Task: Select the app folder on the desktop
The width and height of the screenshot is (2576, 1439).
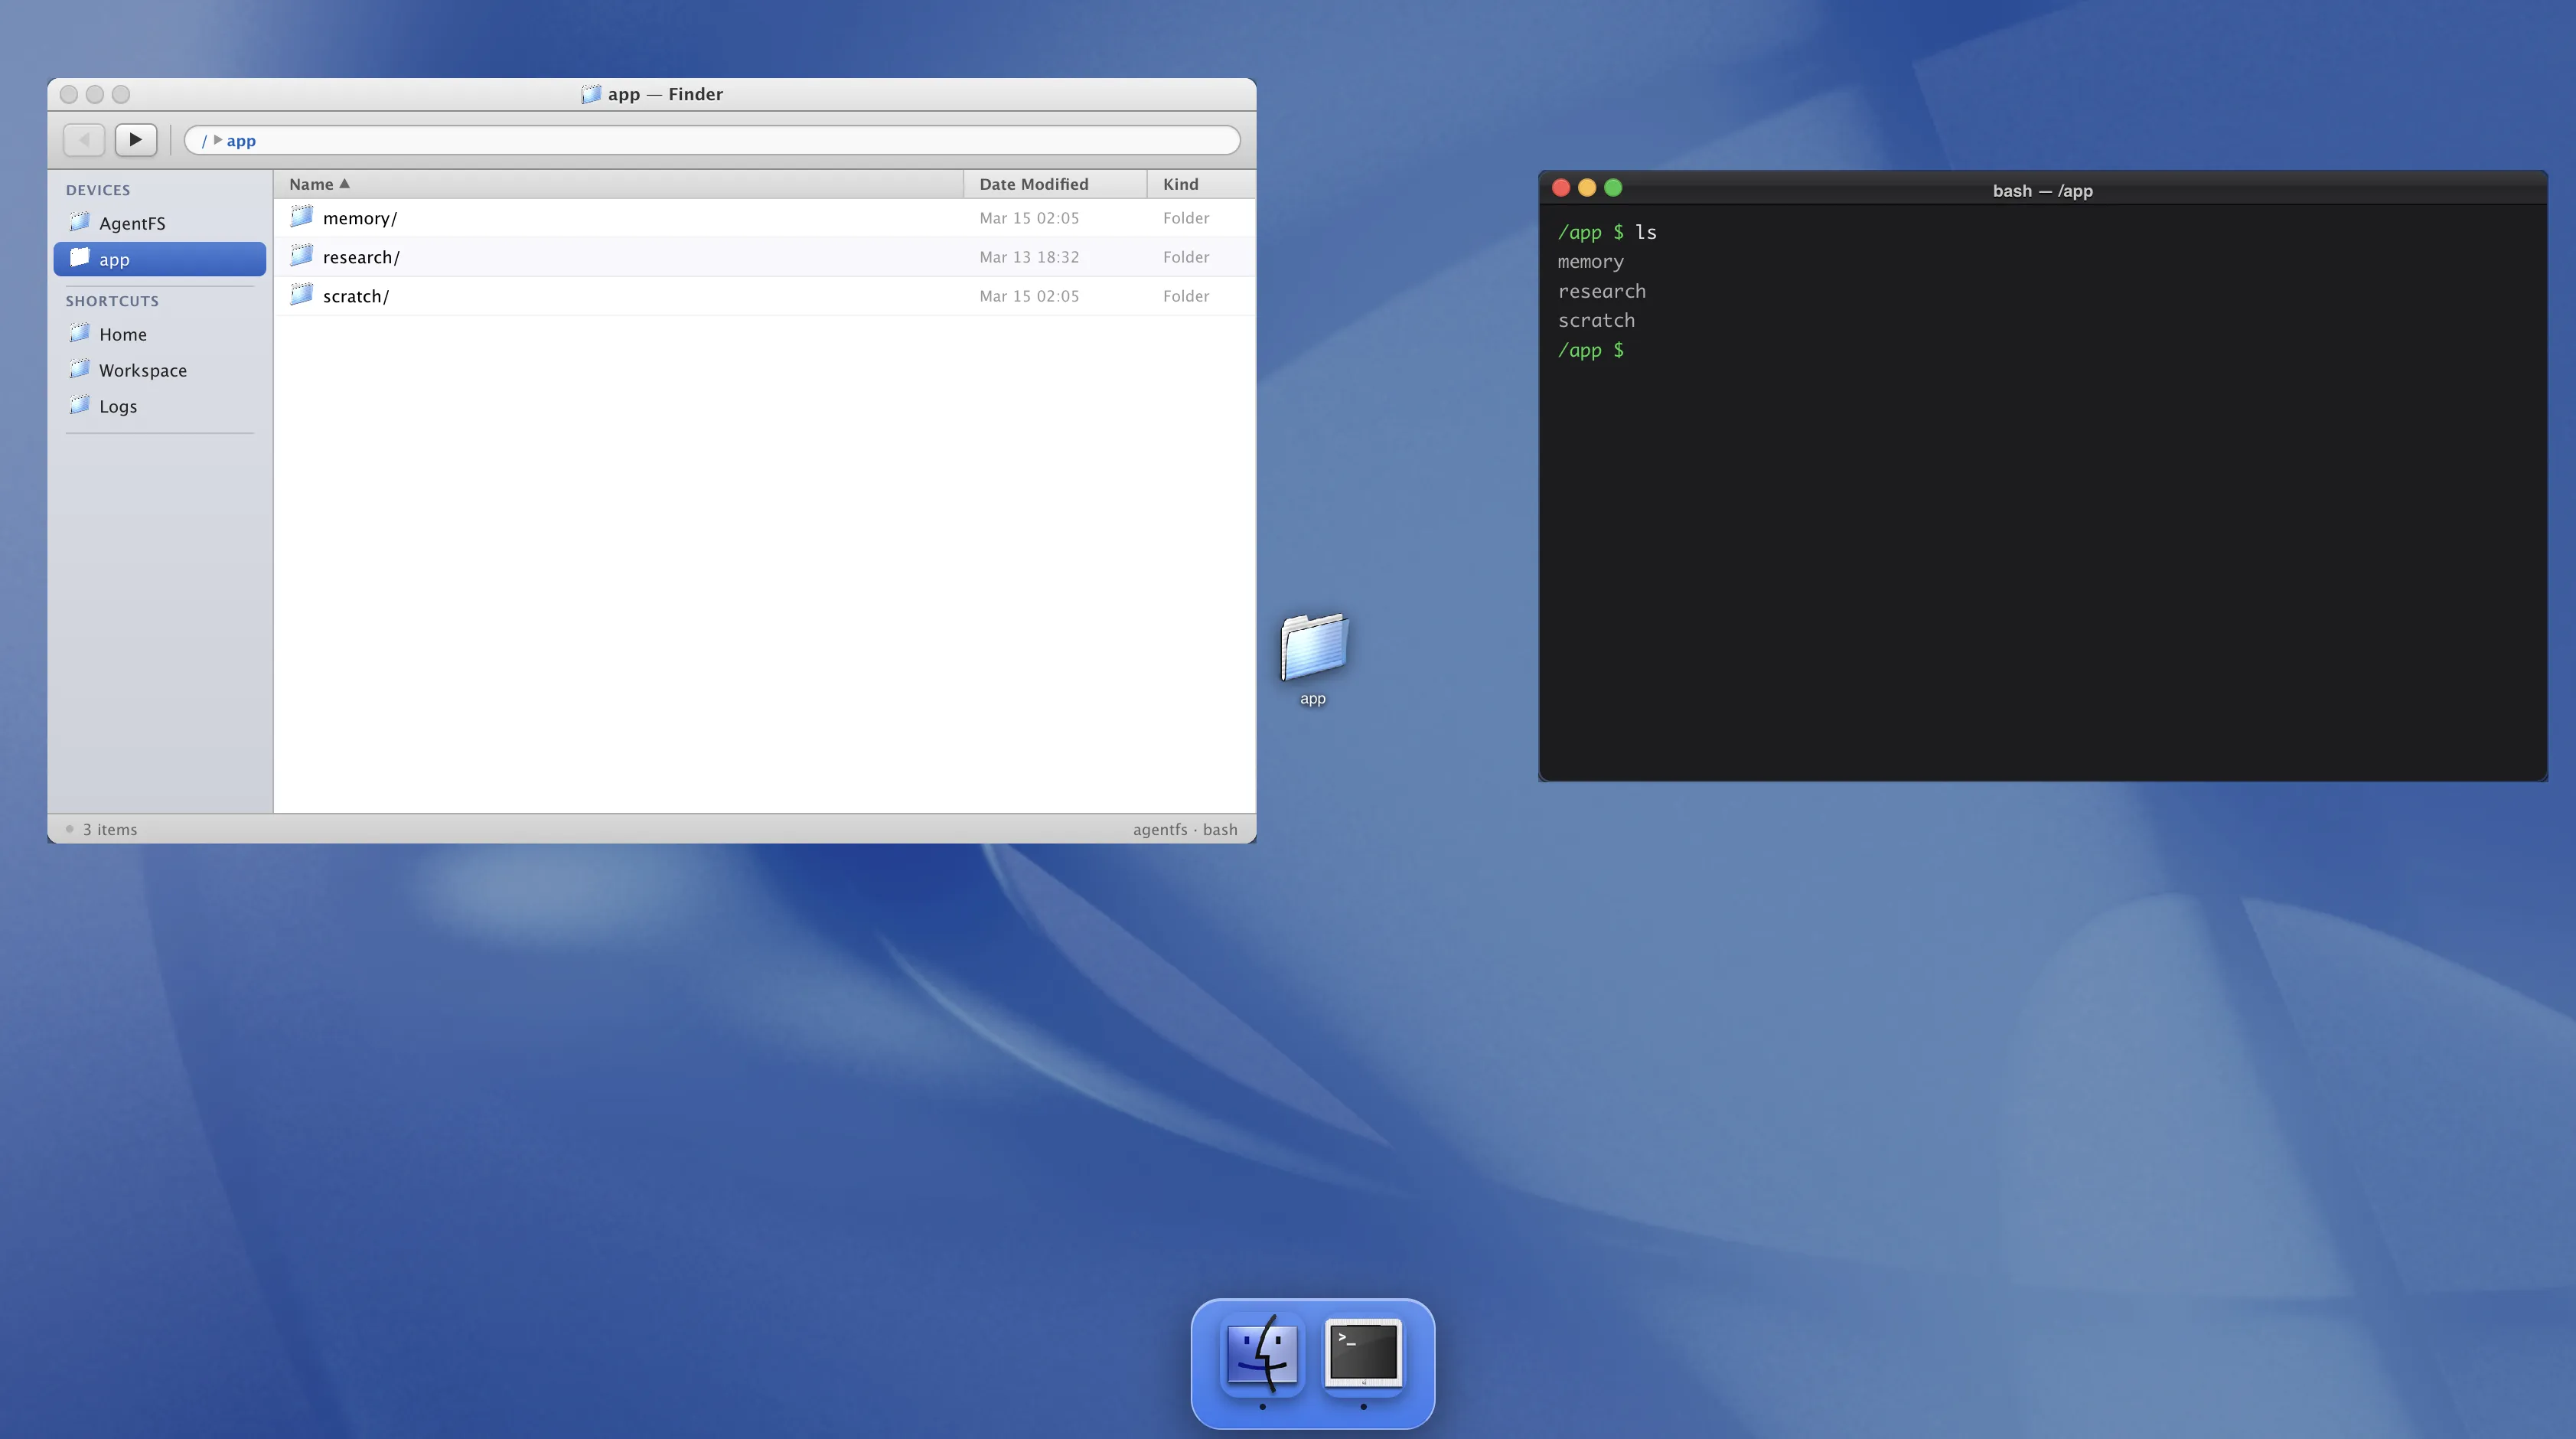Action: [1313, 648]
